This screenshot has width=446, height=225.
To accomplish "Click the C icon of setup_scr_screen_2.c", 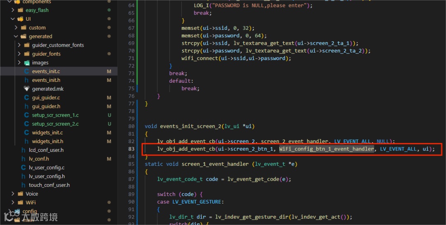I will [27, 124].
